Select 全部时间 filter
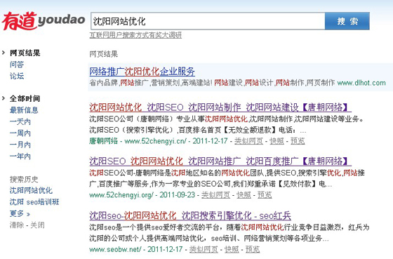The image size is (393, 259). point(25,98)
